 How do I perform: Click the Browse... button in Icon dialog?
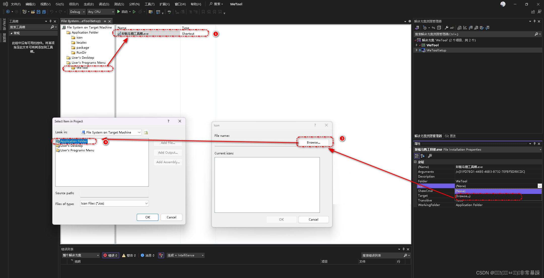coord(313,143)
